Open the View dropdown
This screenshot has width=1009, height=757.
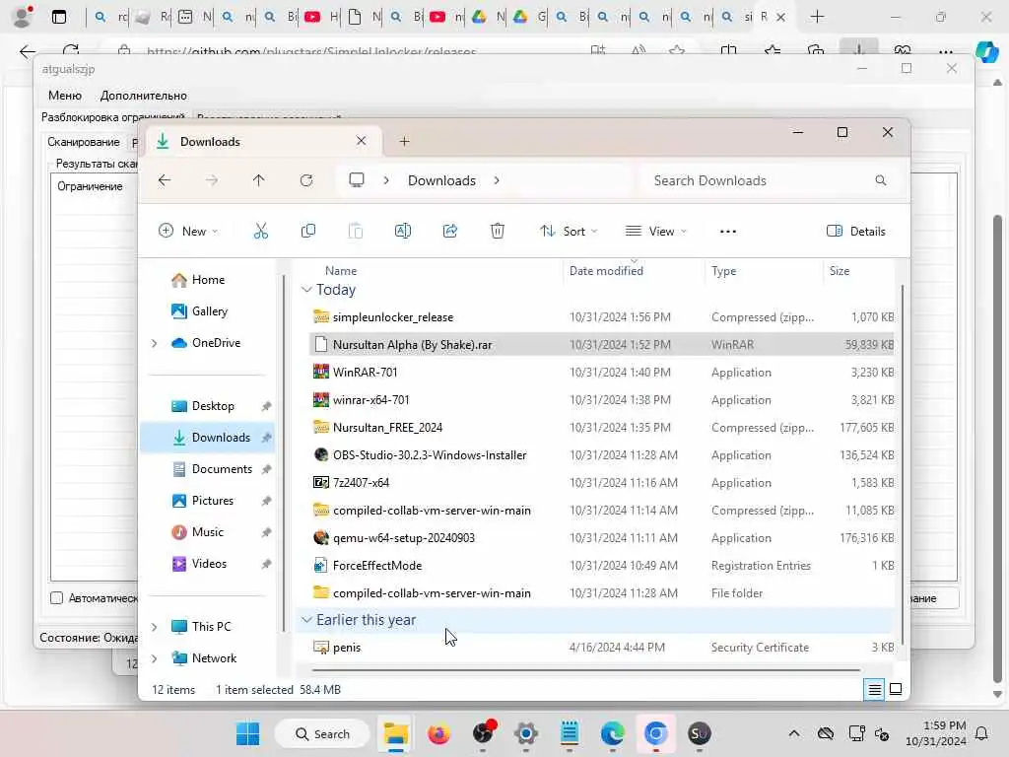pyautogui.click(x=656, y=231)
